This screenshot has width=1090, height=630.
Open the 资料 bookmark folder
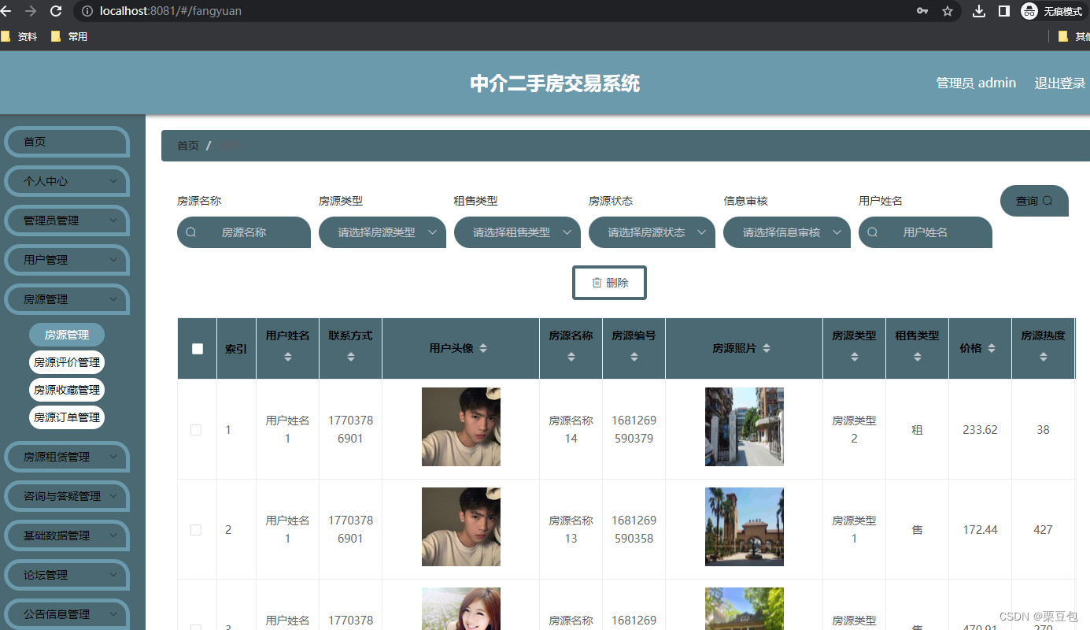click(20, 36)
